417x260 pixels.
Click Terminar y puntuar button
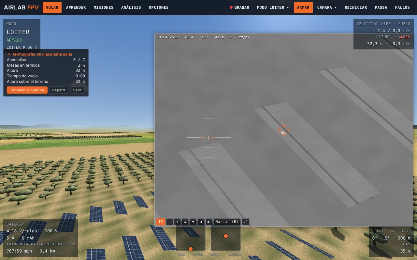(27, 90)
